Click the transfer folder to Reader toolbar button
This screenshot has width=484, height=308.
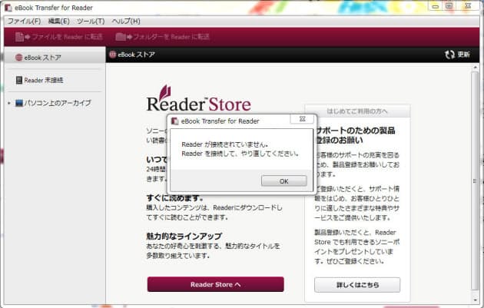[163, 37]
